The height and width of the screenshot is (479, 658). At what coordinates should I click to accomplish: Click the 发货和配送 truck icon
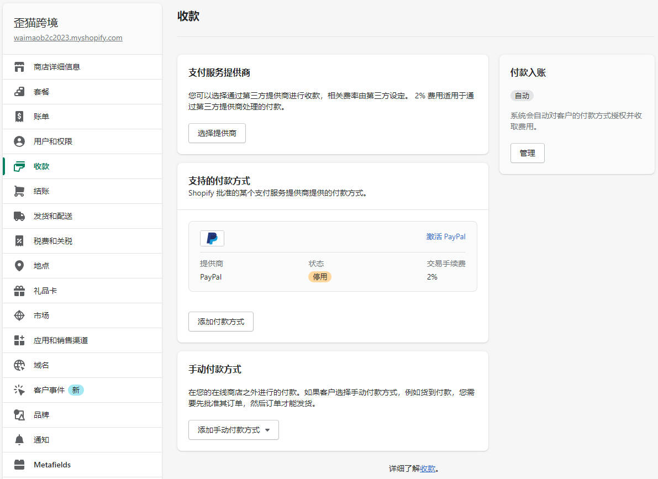click(x=20, y=216)
